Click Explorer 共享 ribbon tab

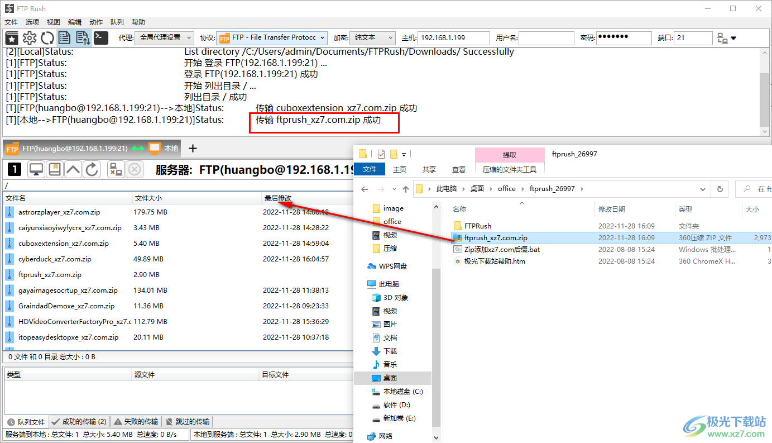tap(429, 169)
